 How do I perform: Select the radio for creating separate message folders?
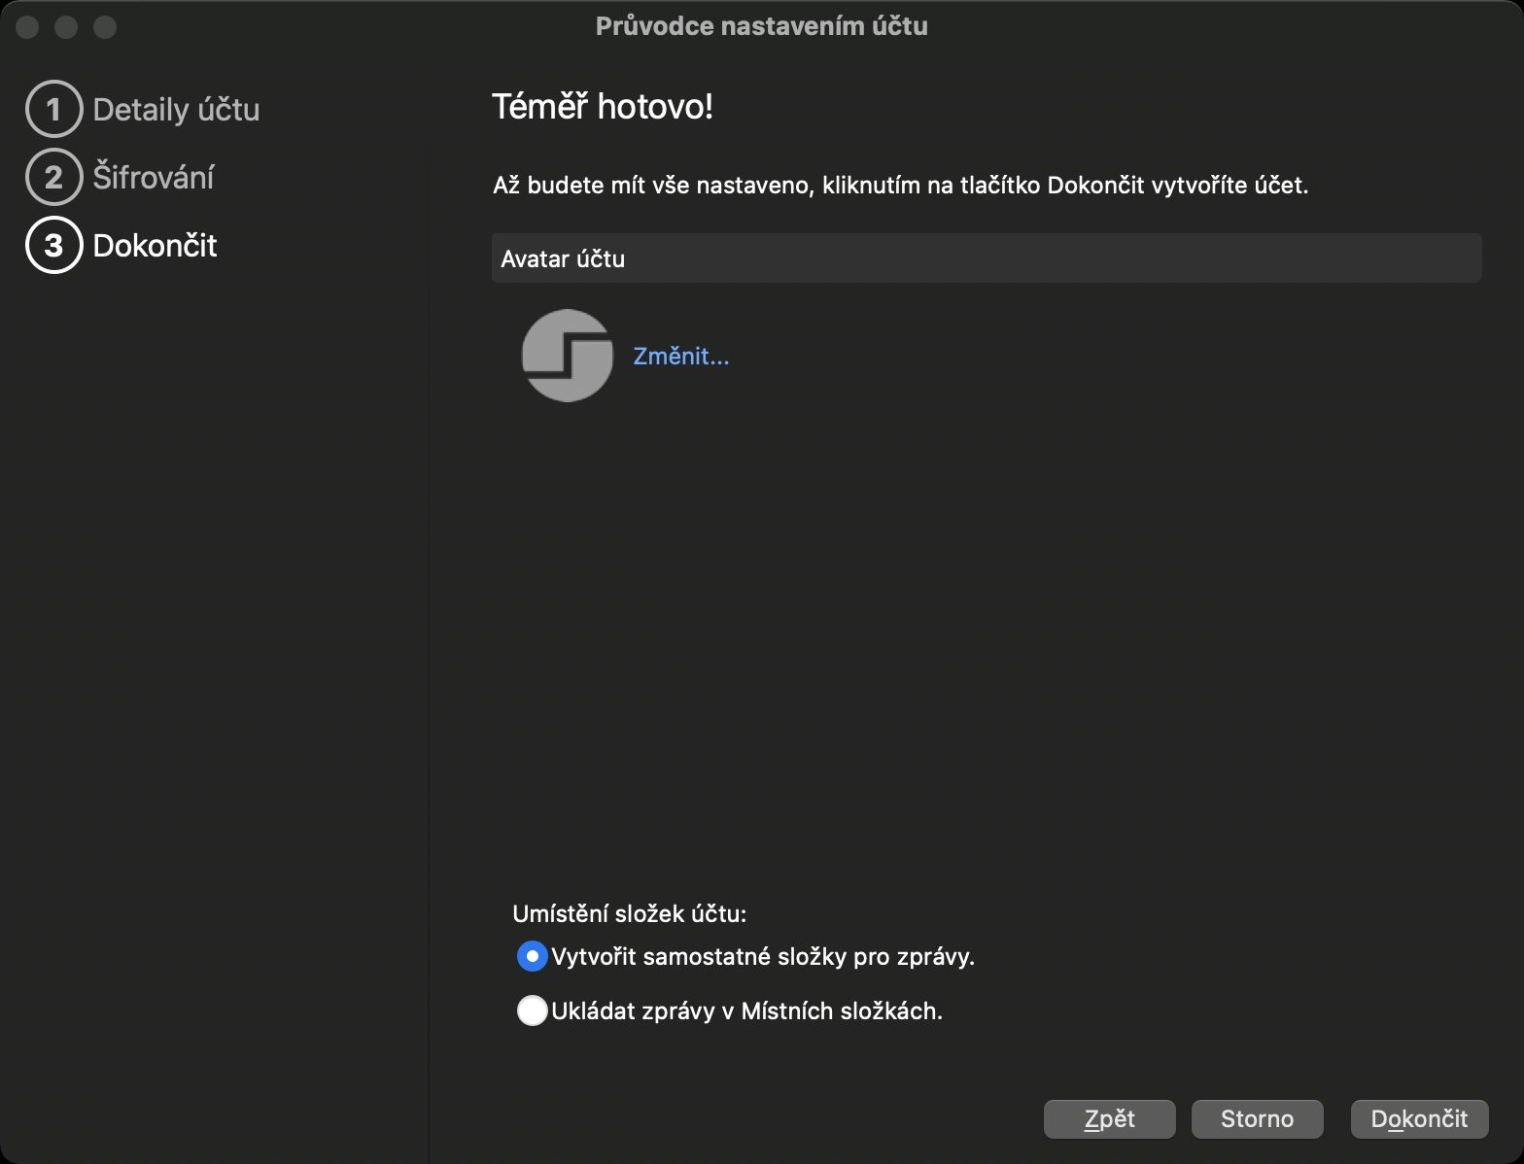[x=532, y=956]
